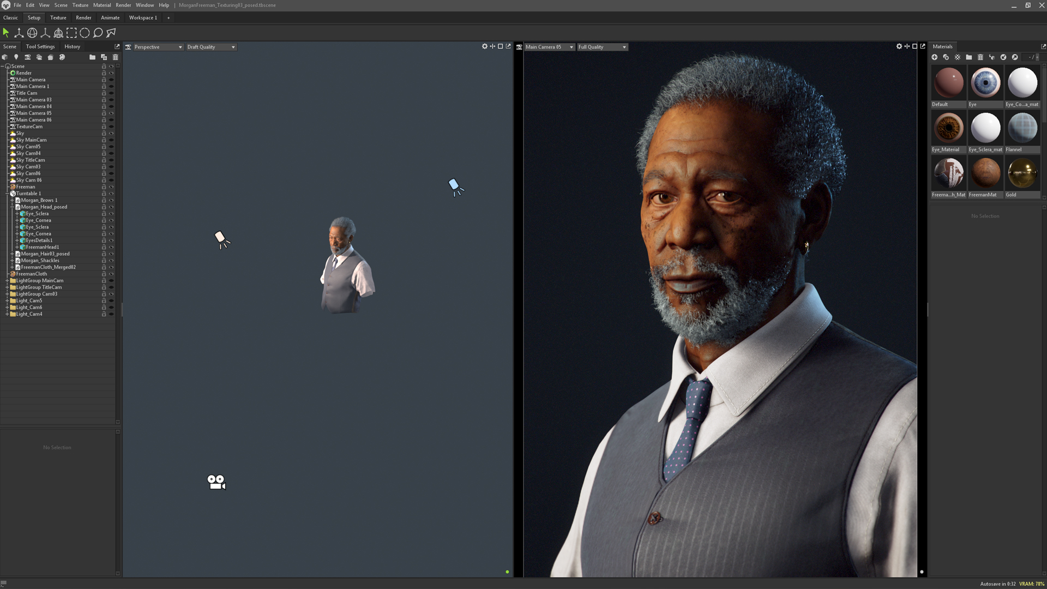Select the Gold material swatch
1047x589 pixels.
coord(1022,173)
